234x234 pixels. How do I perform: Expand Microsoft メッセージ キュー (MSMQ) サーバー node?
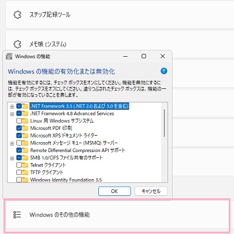pos(12,143)
